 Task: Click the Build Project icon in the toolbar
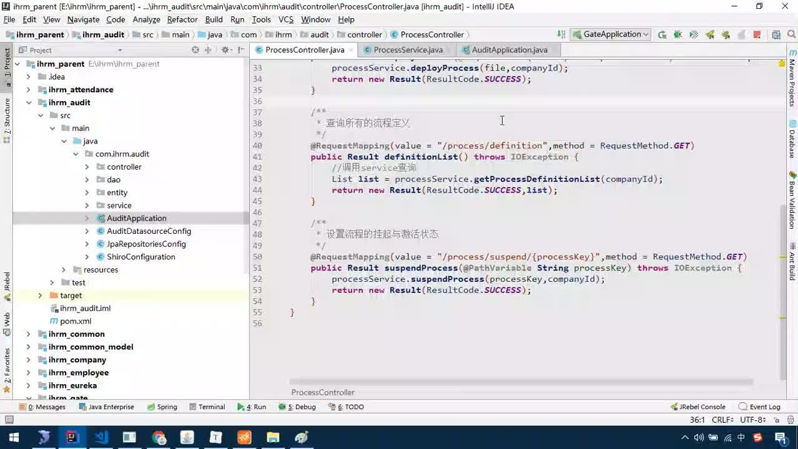click(x=561, y=35)
